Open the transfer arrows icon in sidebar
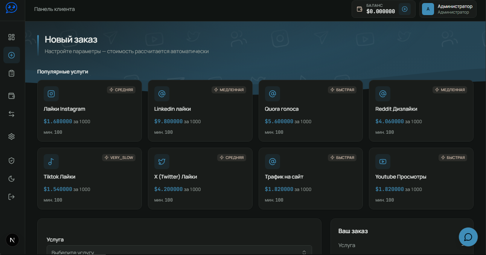Viewport: 486px width, 255px height. click(11, 114)
